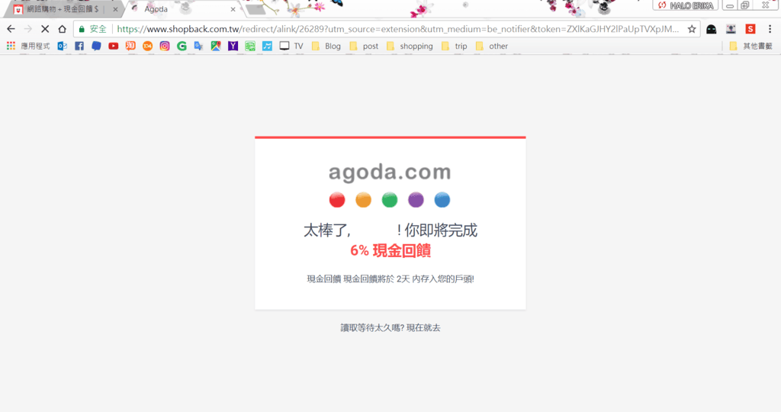Viewport: 781px width, 412px height.
Task: Open the Outlook bookmark
Action: 63,46
